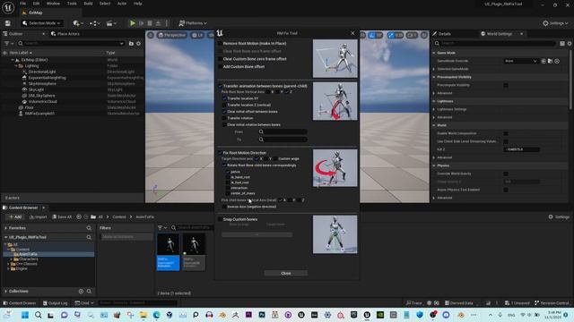Screen dimensions: 574x322
Task: Open the Edit menu
Action: pyautogui.click(x=36, y=4)
